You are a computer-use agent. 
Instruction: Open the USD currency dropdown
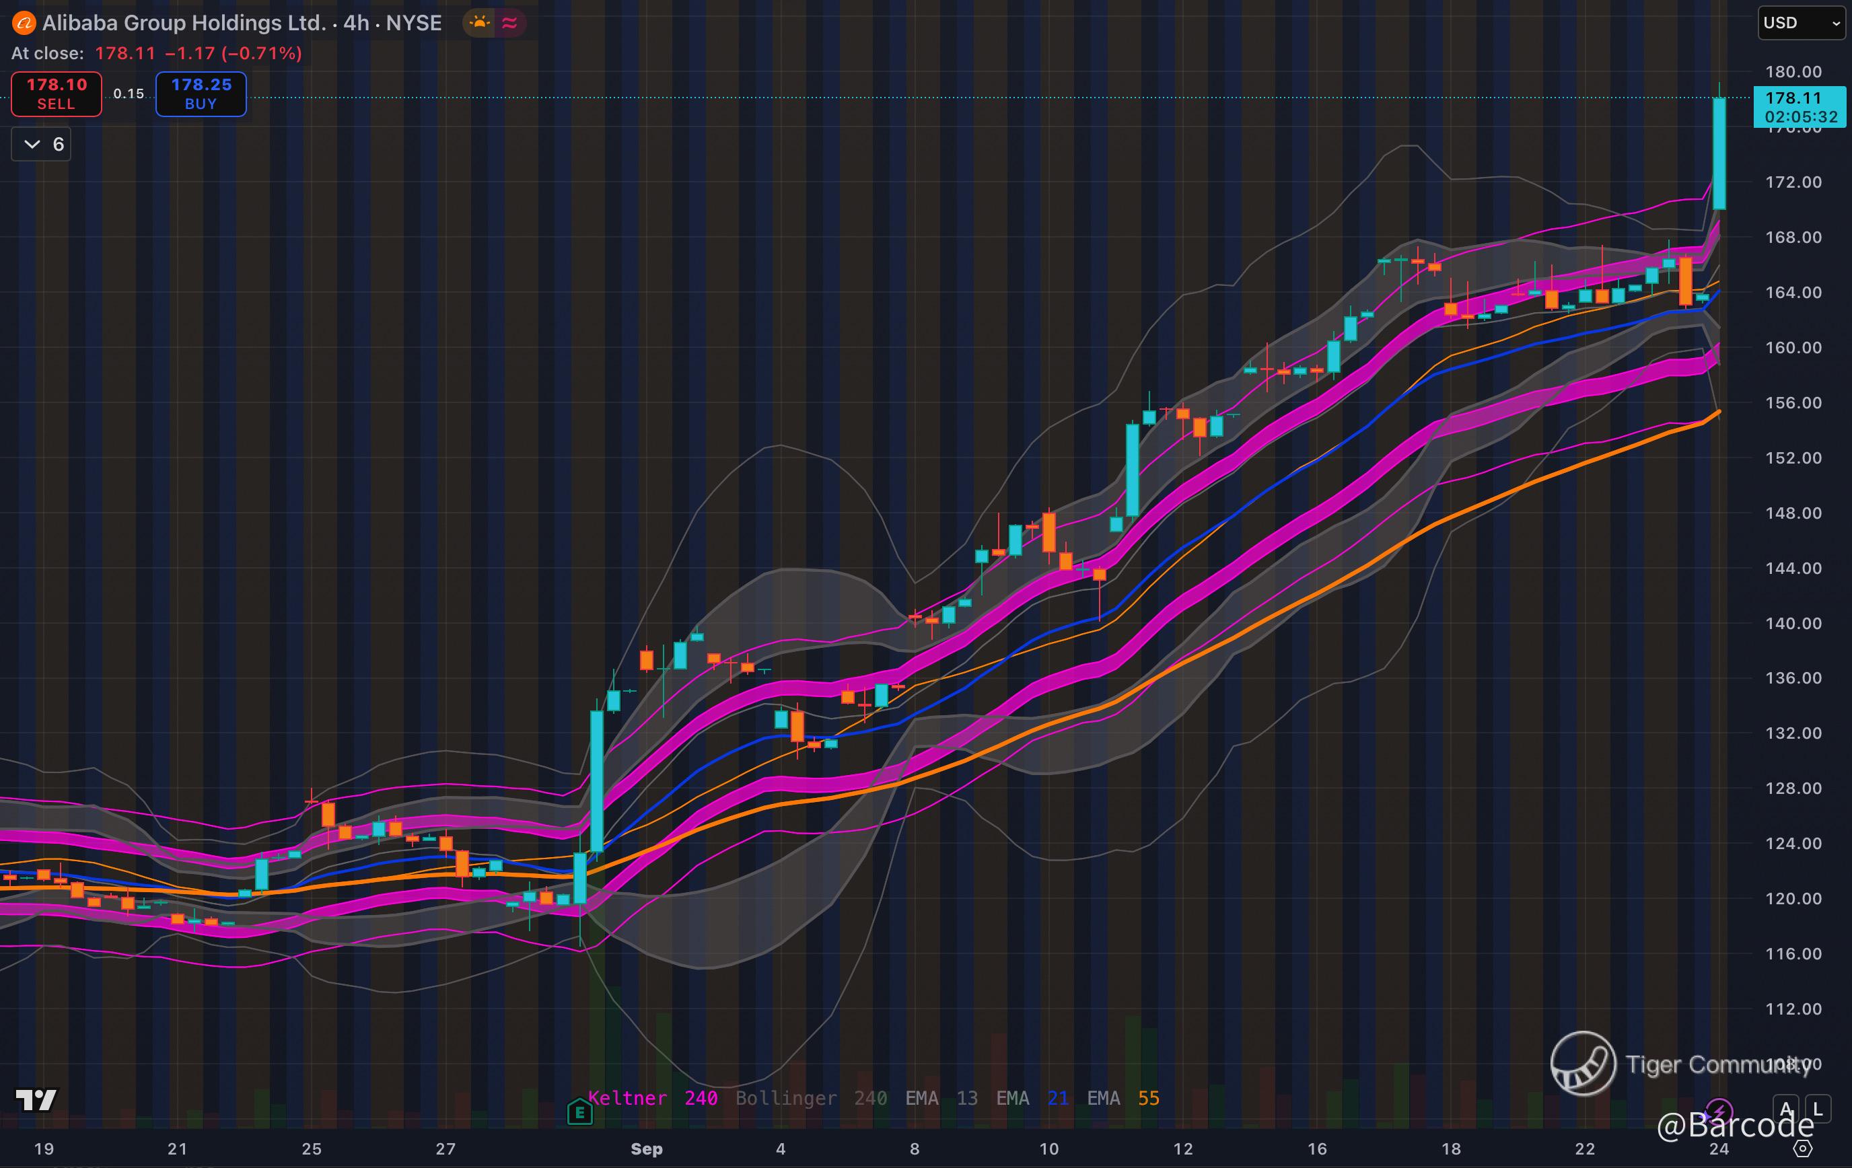coord(1802,23)
